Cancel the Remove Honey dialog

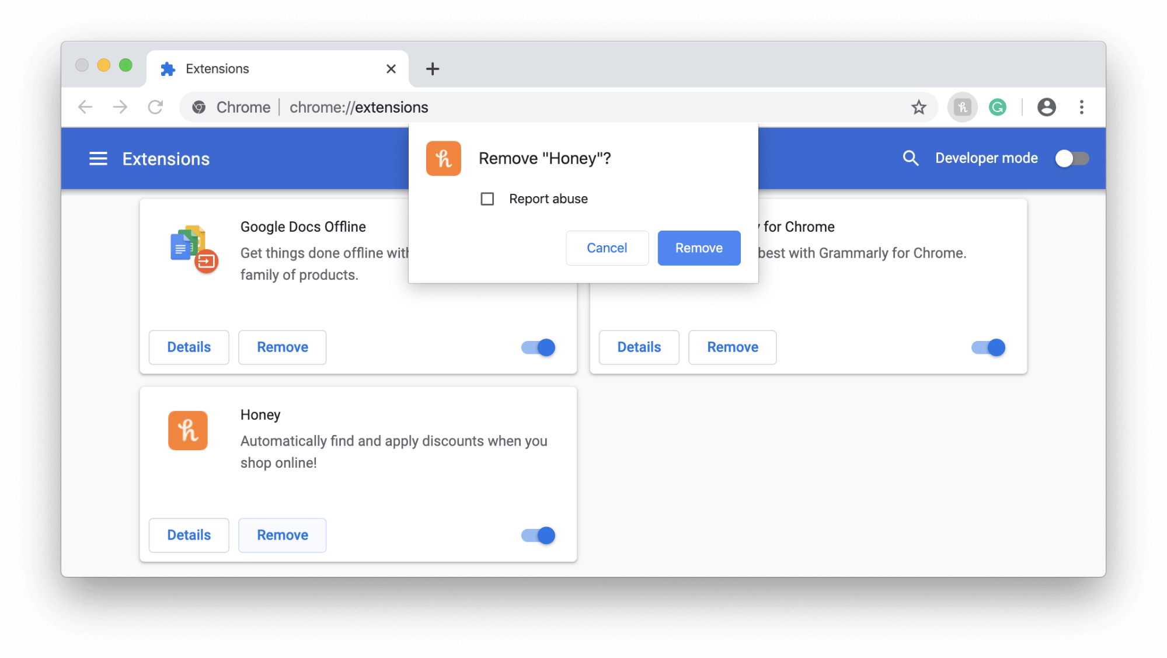607,248
